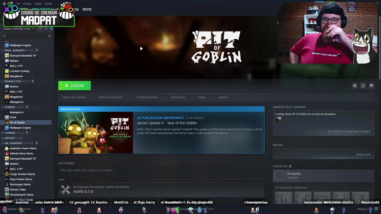The width and height of the screenshot is (381, 214).
Task: Toggle ready-to-play filter icon
Action: tap(51, 29)
